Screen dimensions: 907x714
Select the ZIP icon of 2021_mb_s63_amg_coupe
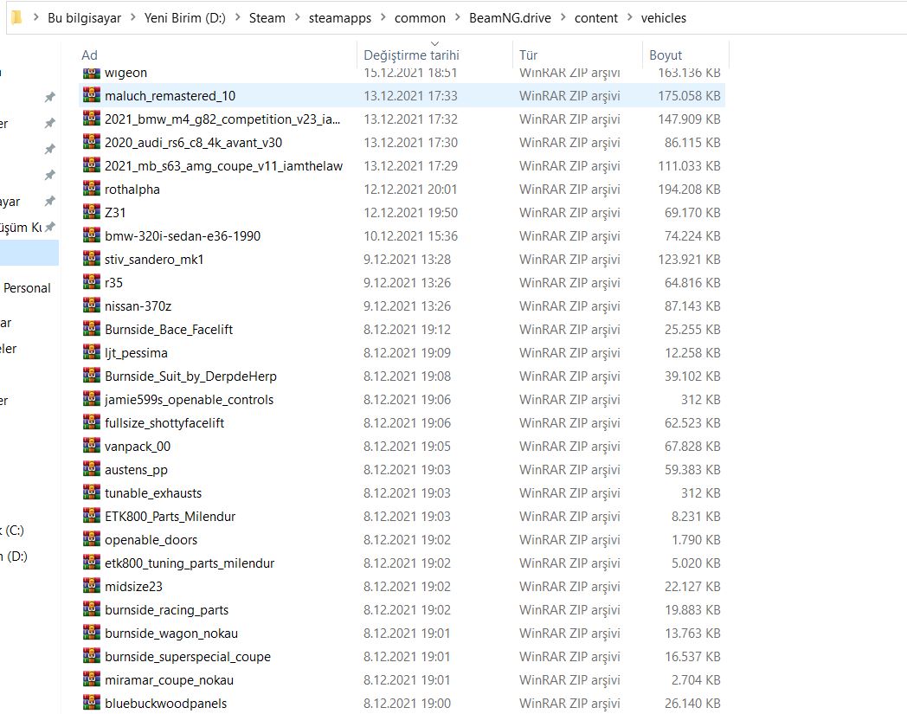(92, 165)
